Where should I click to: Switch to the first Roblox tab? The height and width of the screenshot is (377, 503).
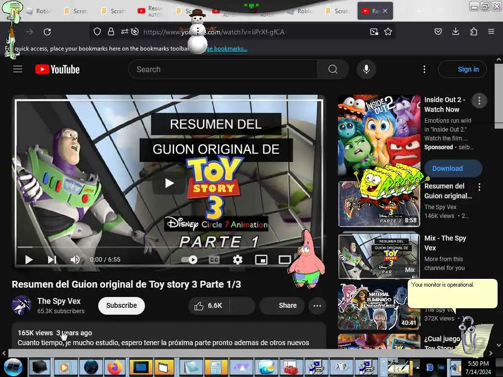39,11
